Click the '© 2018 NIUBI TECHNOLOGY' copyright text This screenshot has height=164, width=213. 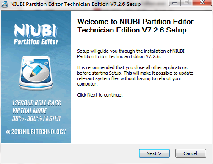(x=36, y=132)
